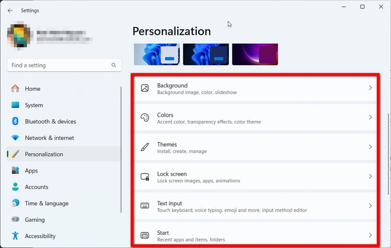
Task: Click the Colors palette icon
Action: [x=145, y=117]
